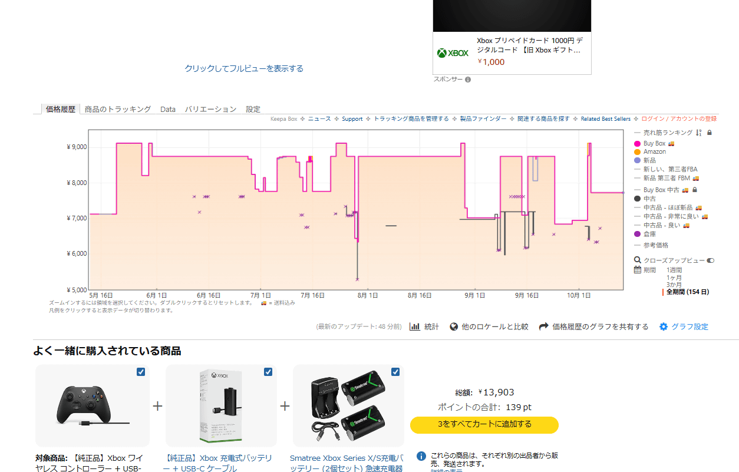Click the Xbox controller product thumbnail
Viewport: 739px width, 472px height.
93,405
